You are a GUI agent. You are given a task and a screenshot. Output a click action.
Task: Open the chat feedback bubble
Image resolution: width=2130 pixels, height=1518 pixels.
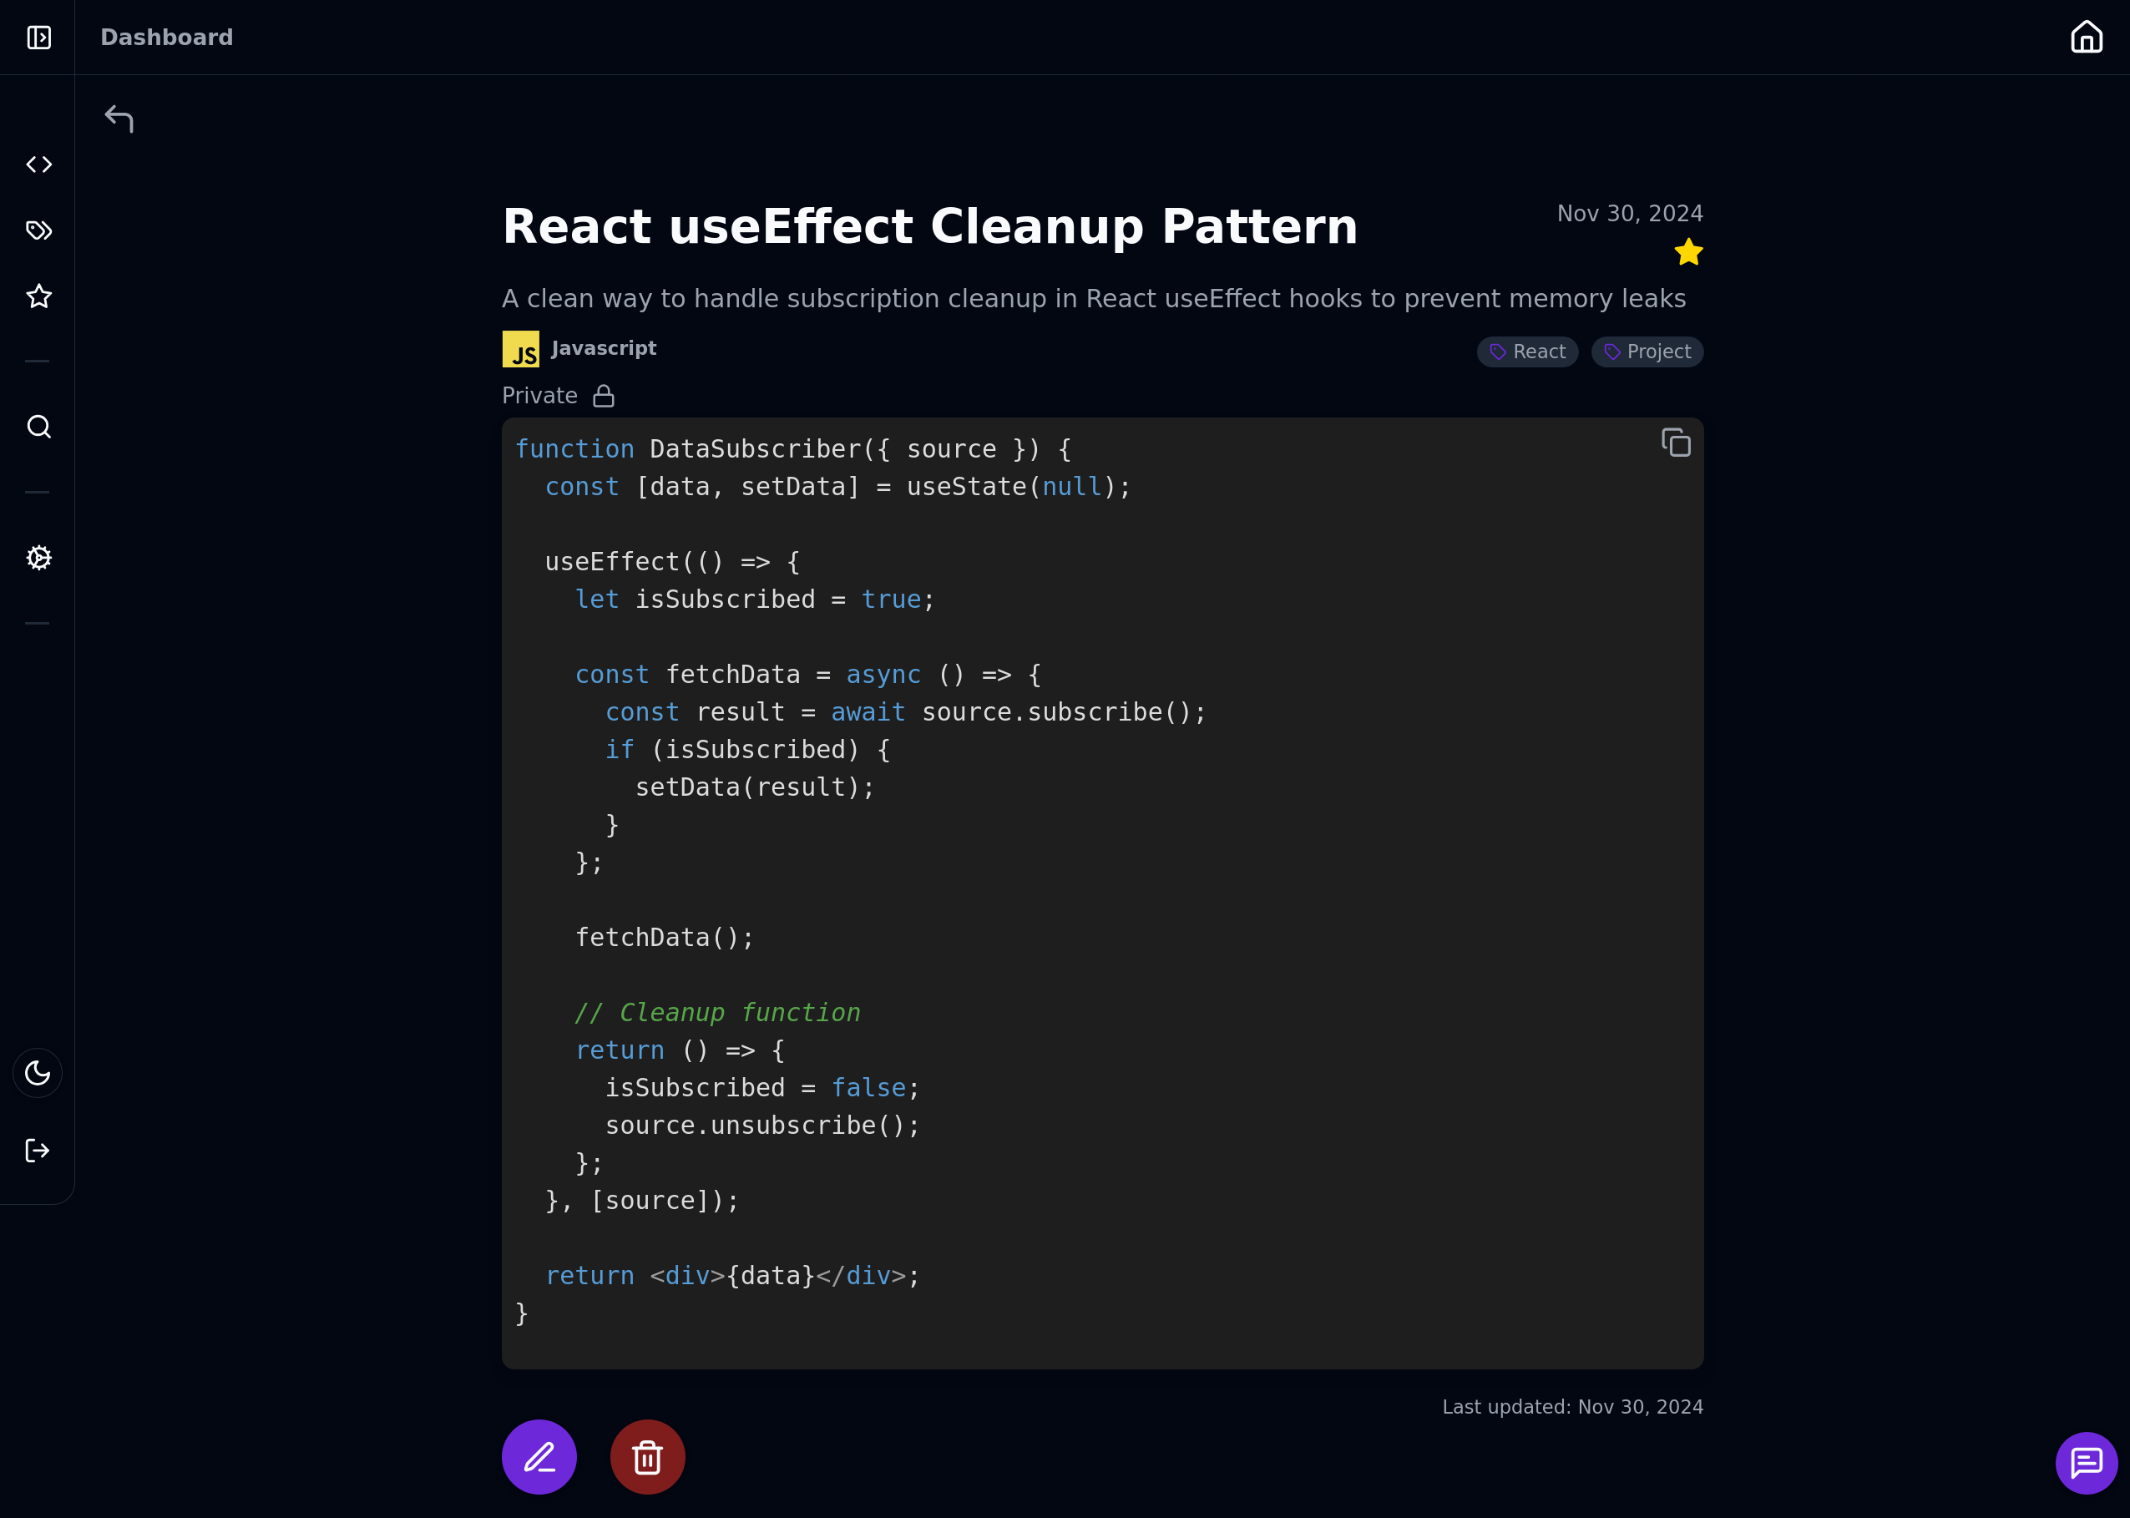tap(2086, 1463)
